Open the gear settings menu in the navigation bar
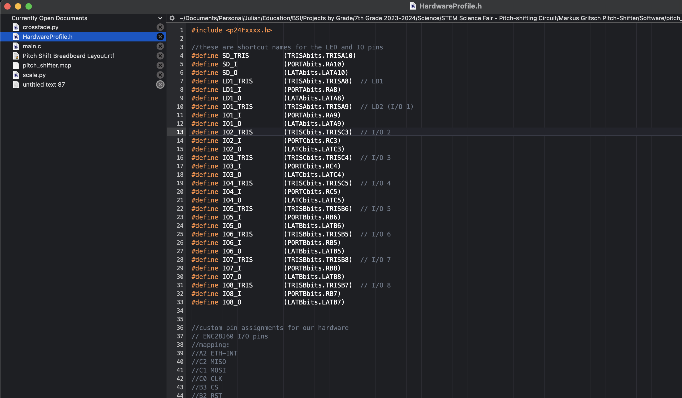 point(172,18)
